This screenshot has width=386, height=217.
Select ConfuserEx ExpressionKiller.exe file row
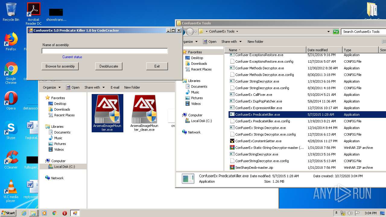coord(307,108)
